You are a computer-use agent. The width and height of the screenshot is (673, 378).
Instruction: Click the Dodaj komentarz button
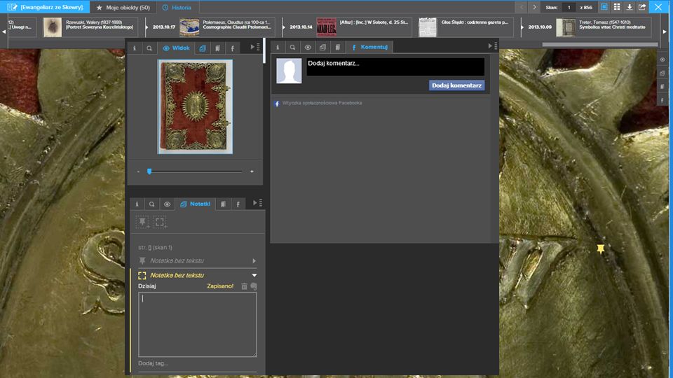[x=456, y=85]
